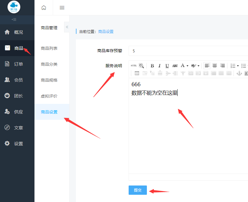This screenshot has height=202, width=248.
Task: Open 商品列表 submenu item
Action: pyautogui.click(x=49, y=48)
